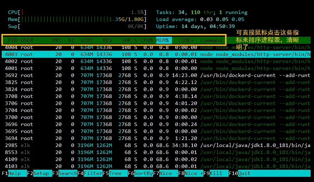This screenshot has width=314, height=182.
Task: Click the Command column header
Action: (211, 40)
